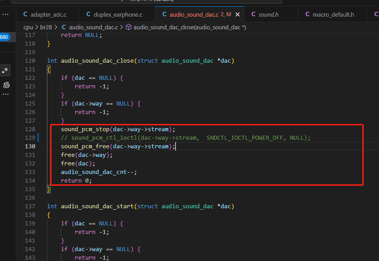Click line number 120 in the gutter
This screenshot has width=379, height=261.
point(30,60)
